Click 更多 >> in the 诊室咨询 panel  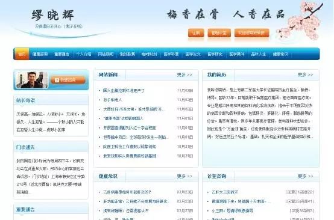coord(306,176)
